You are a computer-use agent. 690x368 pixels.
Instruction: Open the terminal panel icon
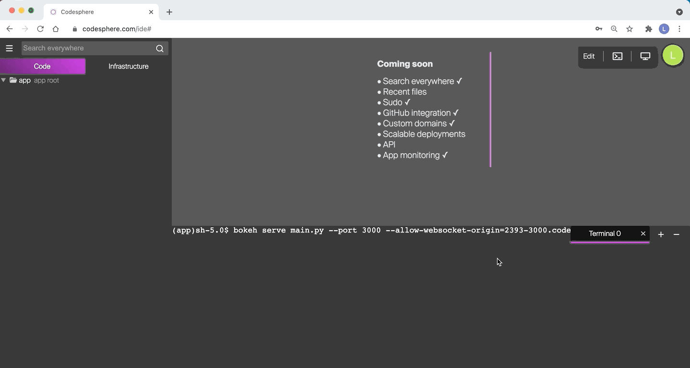pyautogui.click(x=618, y=56)
